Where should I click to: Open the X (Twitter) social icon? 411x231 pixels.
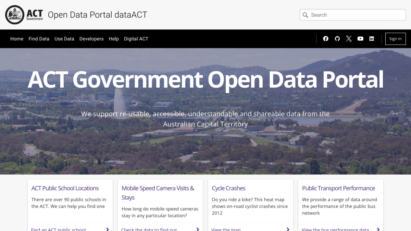[349, 39]
